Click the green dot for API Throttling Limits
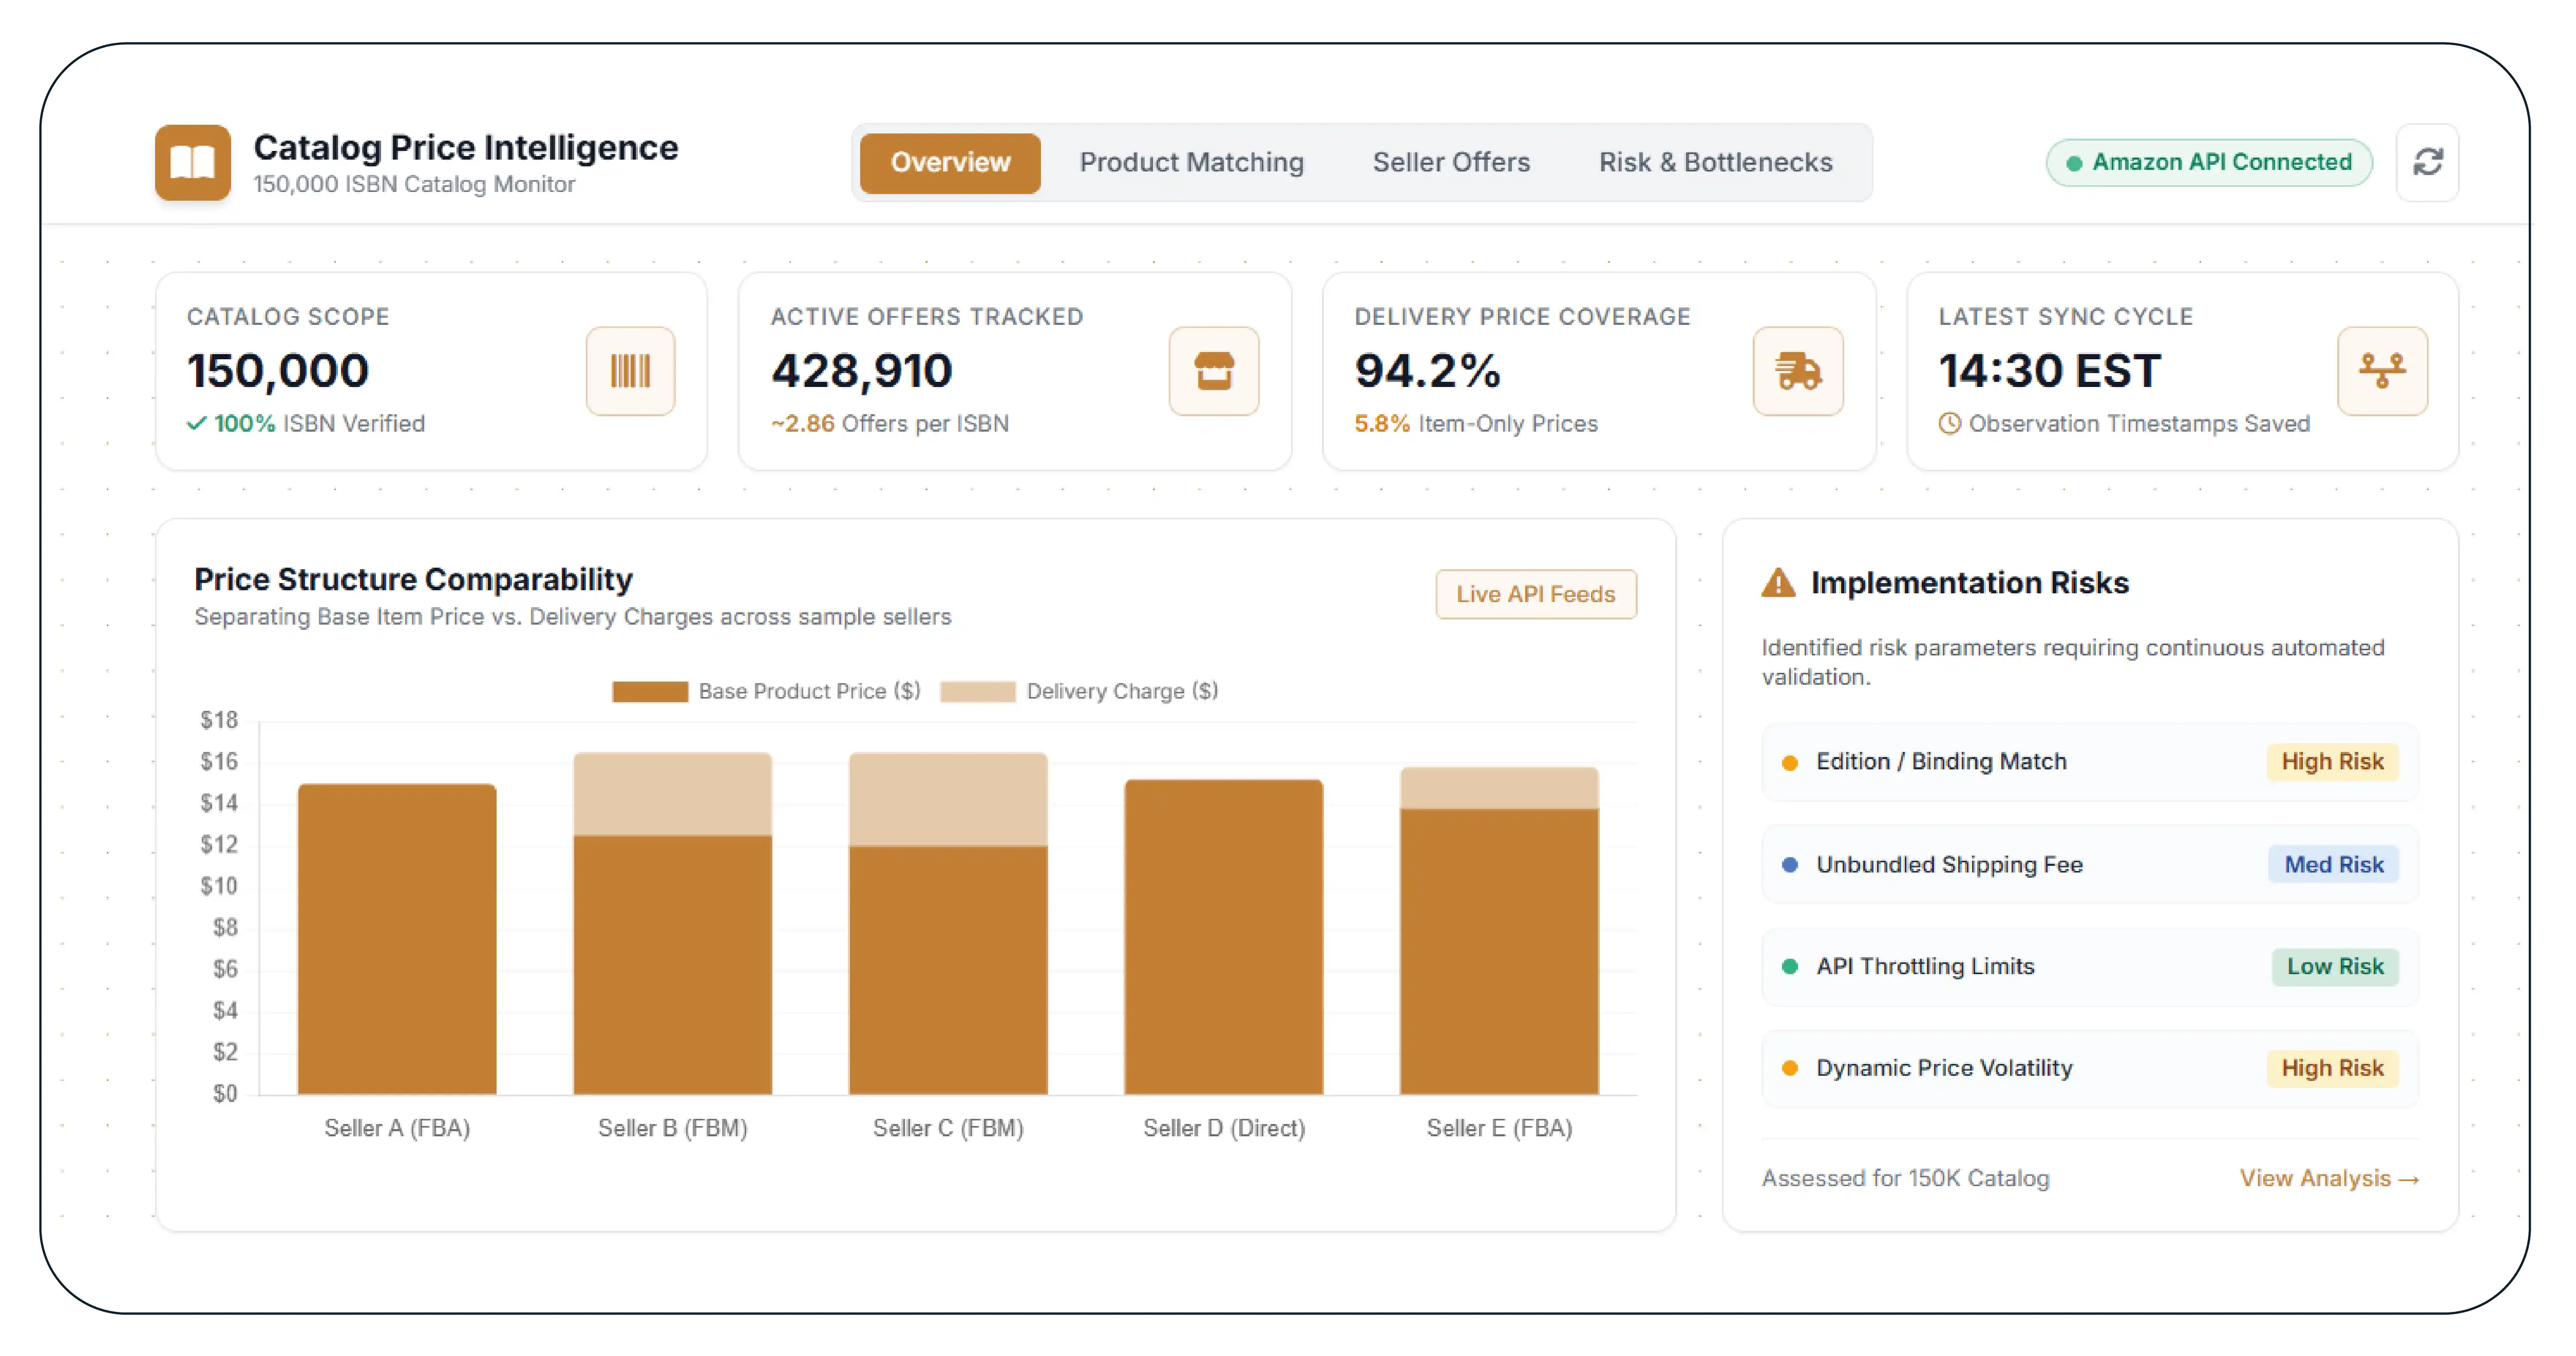The height and width of the screenshot is (1356, 2576). pyautogui.click(x=1790, y=967)
